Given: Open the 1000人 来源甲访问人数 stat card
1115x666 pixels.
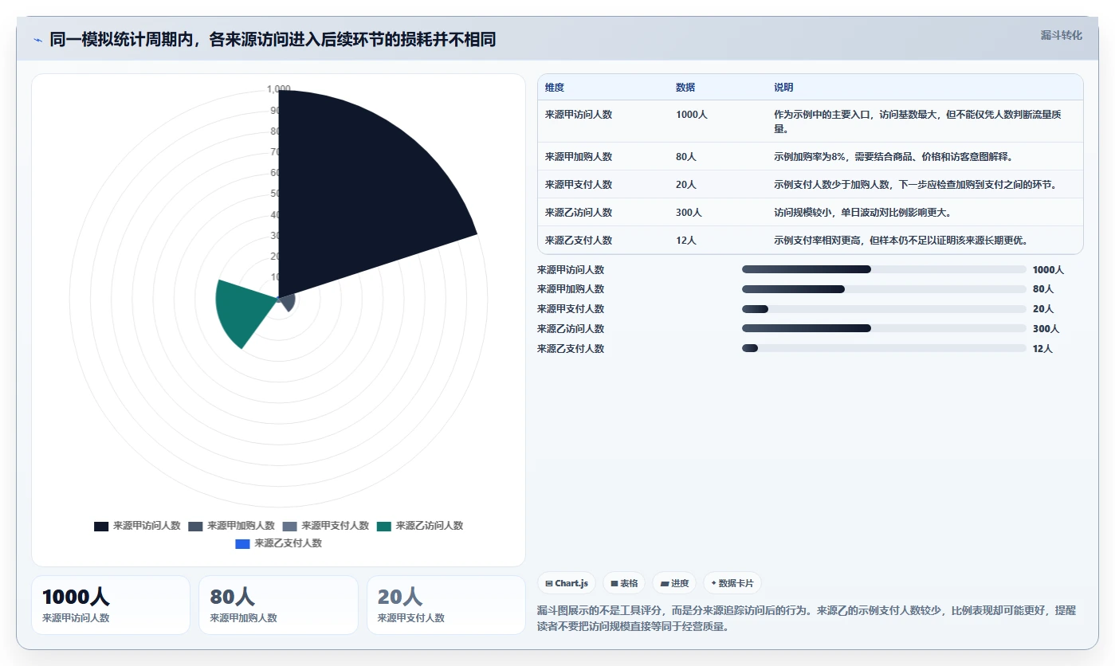Looking at the screenshot, I should (x=111, y=605).
